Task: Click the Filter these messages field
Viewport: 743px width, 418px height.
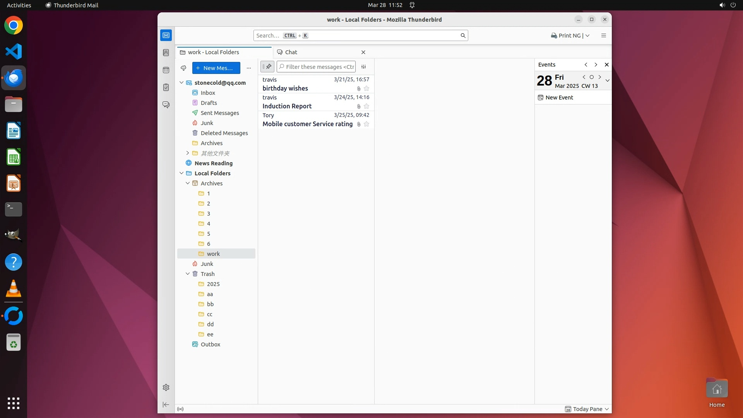Action: tap(319, 67)
